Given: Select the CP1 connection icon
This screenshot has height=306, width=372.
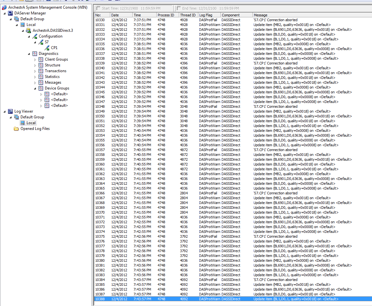Looking at the screenshot, I should tap(47, 48).
